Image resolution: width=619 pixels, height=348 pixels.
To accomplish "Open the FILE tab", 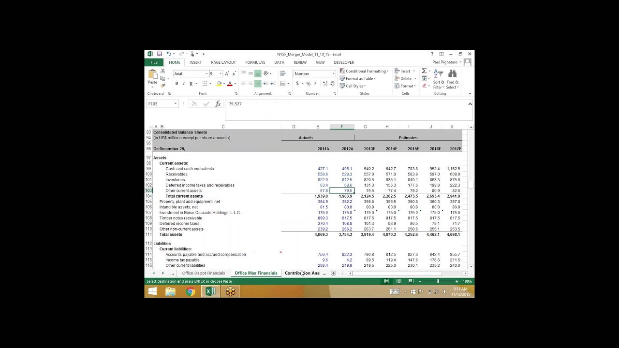I will [x=154, y=62].
